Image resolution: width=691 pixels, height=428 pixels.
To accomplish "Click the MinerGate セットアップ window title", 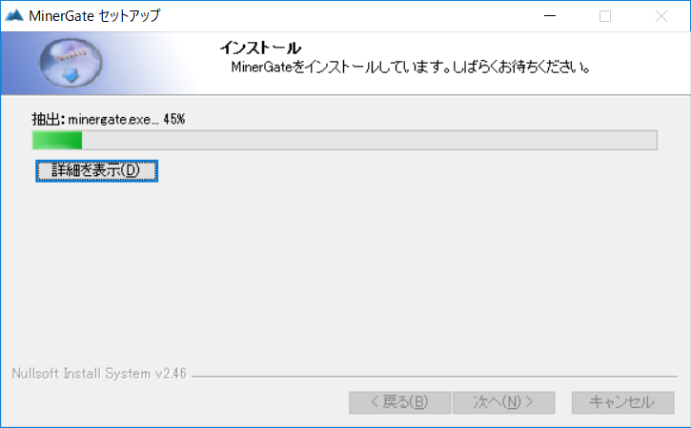I will click(94, 16).
